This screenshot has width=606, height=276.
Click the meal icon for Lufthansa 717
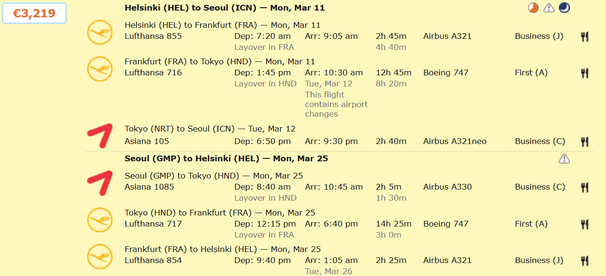tap(584, 224)
